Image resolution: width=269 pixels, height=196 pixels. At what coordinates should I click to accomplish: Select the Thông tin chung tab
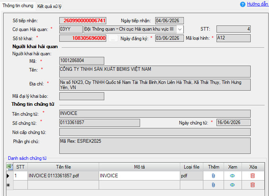[x=18, y=6]
